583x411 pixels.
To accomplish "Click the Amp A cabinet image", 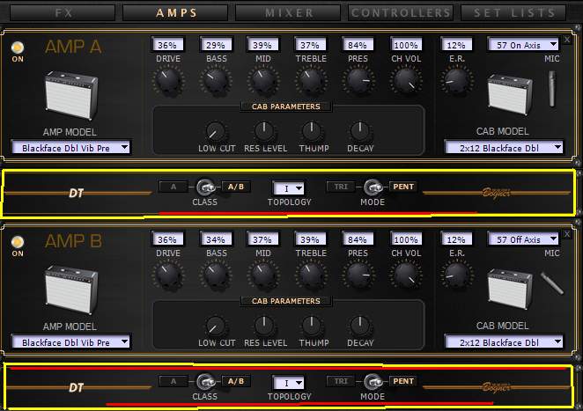I will 509,95.
